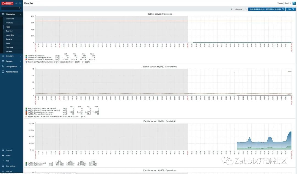Open User settings link
This screenshot has width=297, height=174.
click(11, 166)
